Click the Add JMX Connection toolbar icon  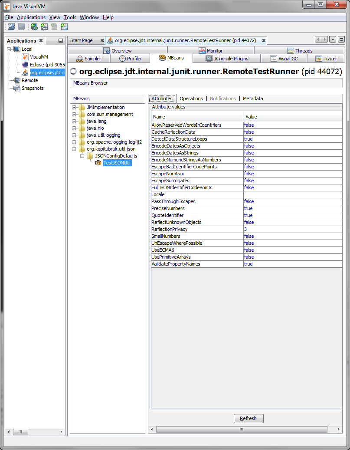point(44,27)
